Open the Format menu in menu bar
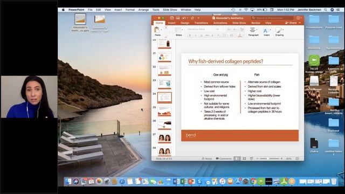 (x=130, y=10)
